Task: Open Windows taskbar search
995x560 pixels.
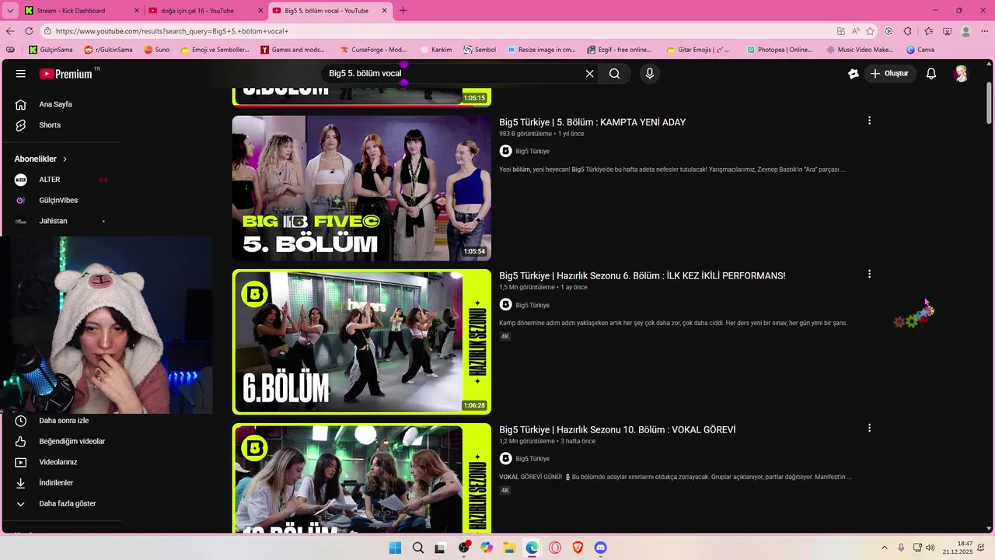Action: click(x=418, y=548)
